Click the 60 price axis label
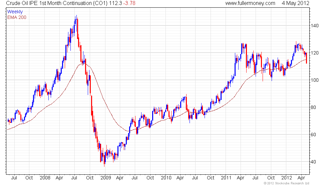The image size is (327, 186). [313, 135]
